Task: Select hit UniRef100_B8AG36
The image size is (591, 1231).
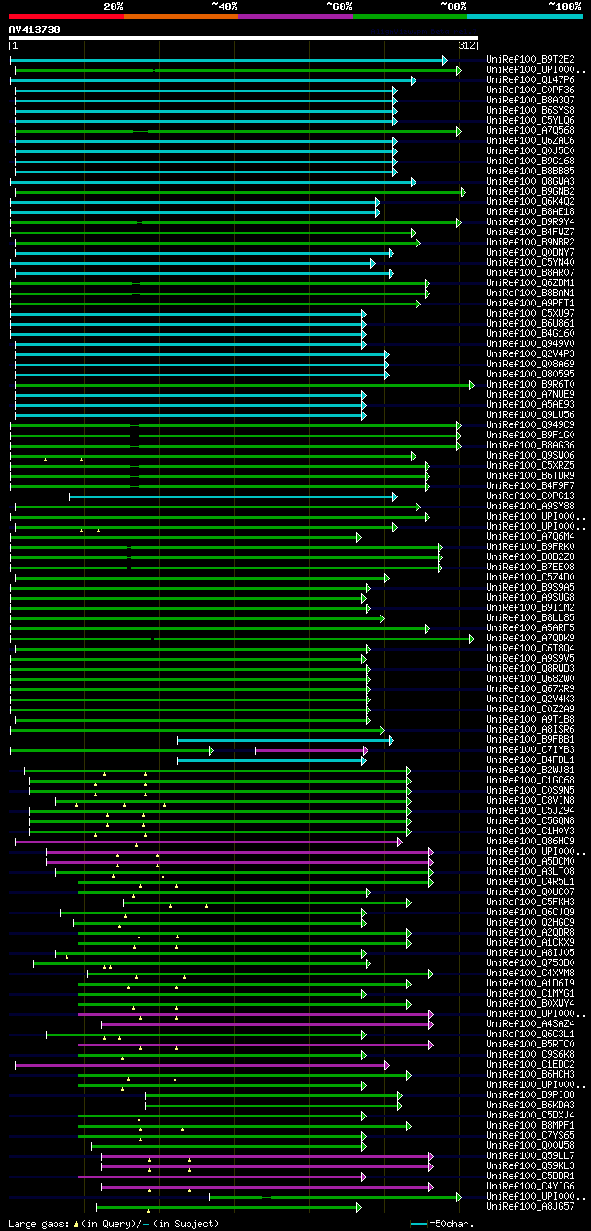Action: click(531, 446)
